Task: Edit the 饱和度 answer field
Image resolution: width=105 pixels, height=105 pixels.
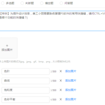Action: coord(26,90)
